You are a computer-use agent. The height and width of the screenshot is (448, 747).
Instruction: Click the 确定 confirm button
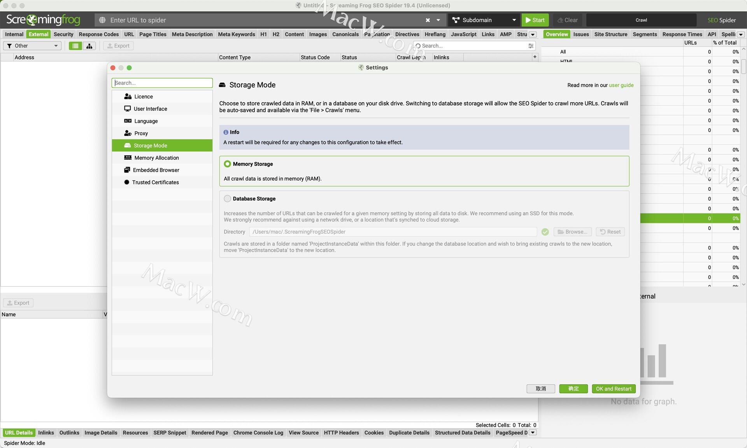point(573,389)
